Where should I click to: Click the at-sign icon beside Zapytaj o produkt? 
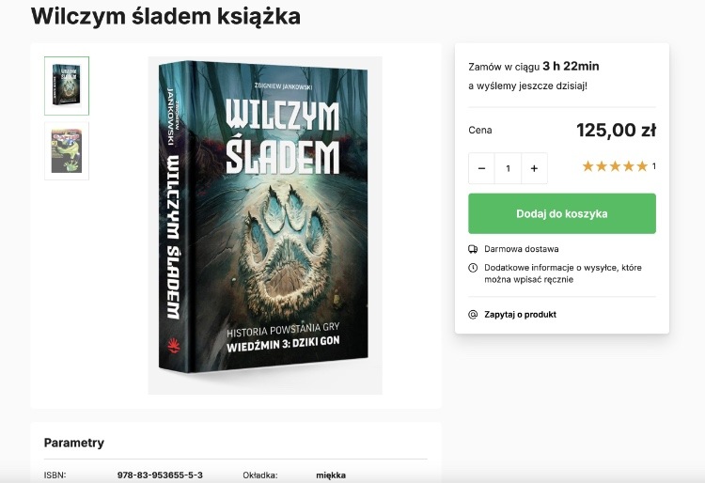pyautogui.click(x=473, y=315)
